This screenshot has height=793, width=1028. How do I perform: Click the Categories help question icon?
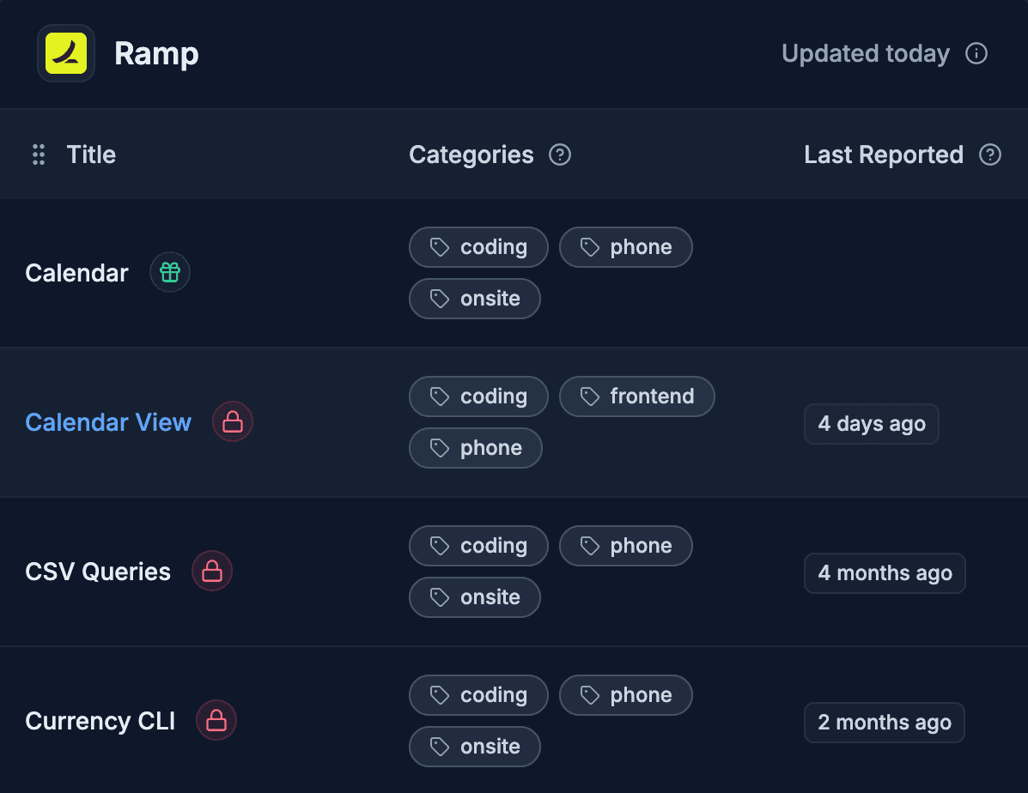(x=560, y=154)
